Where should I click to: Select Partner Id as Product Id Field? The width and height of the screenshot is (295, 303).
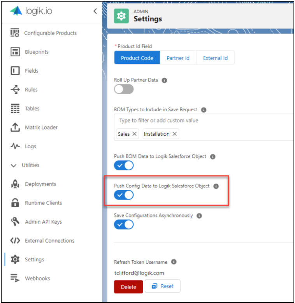click(x=178, y=58)
